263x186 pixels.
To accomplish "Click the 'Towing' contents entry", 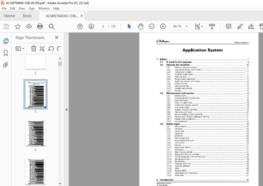I will pos(207,91).
